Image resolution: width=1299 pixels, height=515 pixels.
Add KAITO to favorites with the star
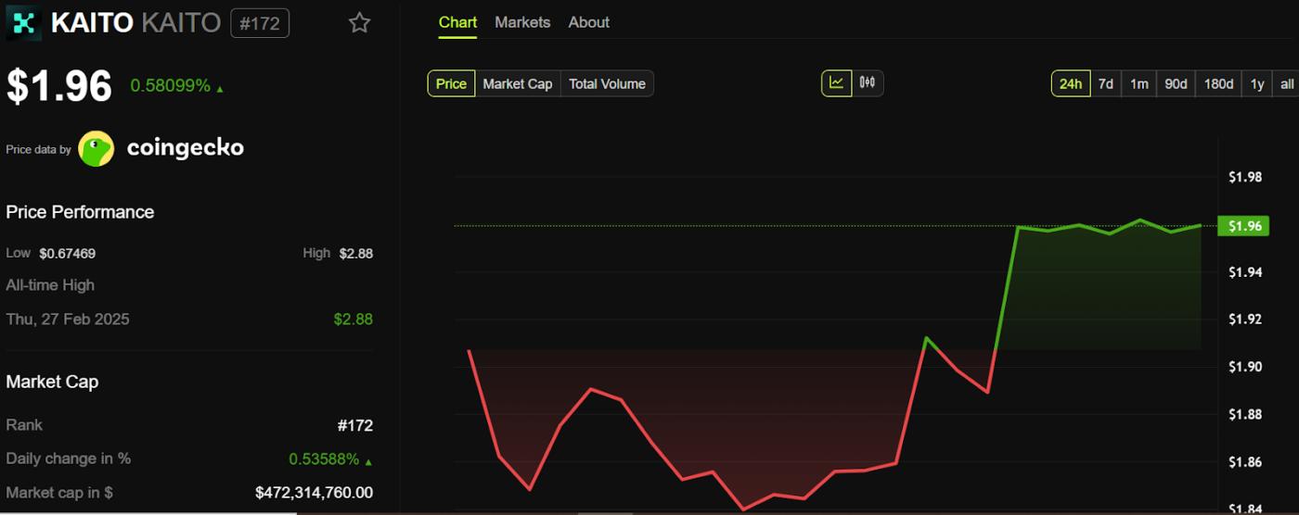click(x=359, y=23)
